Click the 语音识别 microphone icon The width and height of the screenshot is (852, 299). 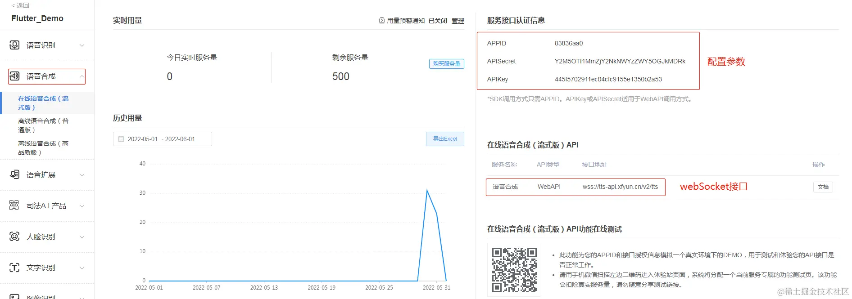pos(14,45)
